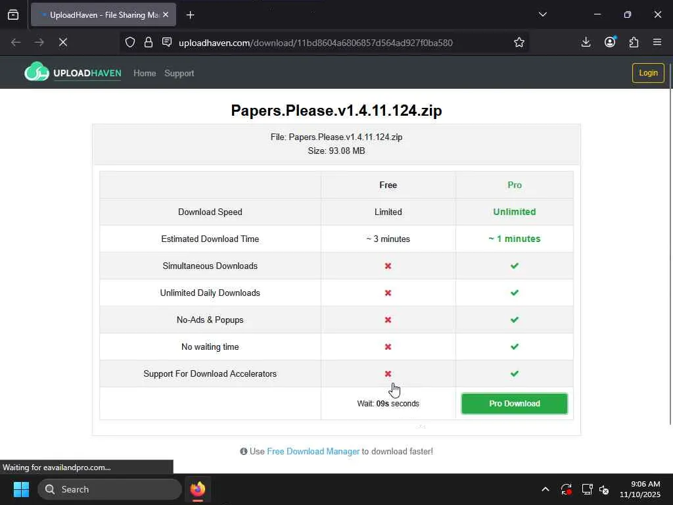Click the No waiting time label
Image resolution: width=673 pixels, height=505 pixels.
(x=210, y=347)
